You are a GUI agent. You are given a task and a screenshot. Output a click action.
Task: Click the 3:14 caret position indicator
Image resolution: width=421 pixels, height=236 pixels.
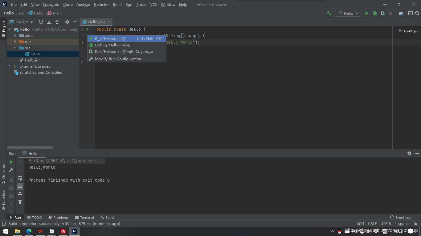pyautogui.click(x=361, y=224)
